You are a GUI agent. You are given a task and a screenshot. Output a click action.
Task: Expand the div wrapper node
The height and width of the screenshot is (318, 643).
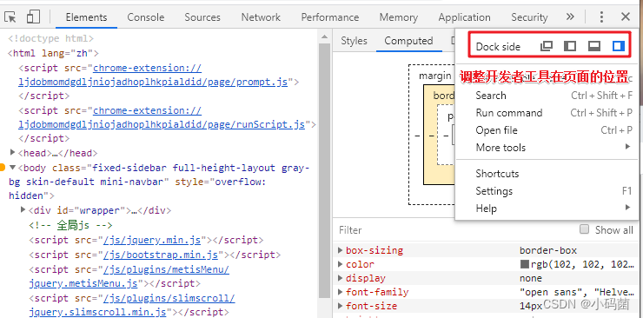(x=23, y=210)
